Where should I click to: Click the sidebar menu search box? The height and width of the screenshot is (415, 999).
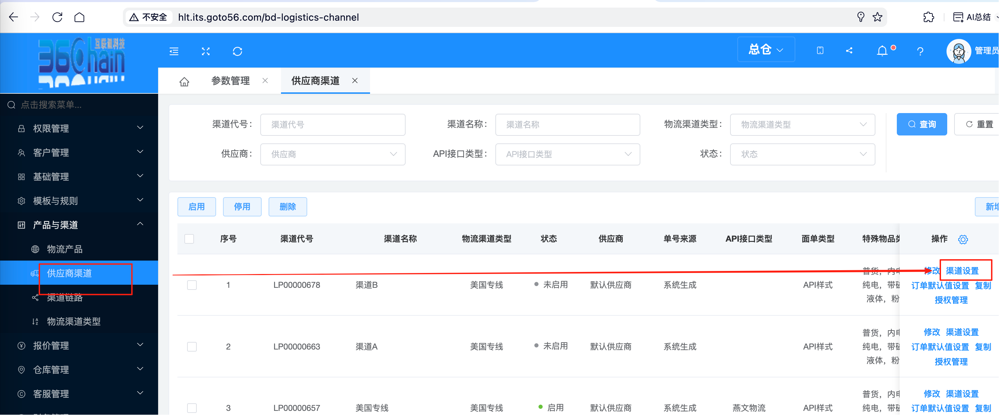pos(79,105)
